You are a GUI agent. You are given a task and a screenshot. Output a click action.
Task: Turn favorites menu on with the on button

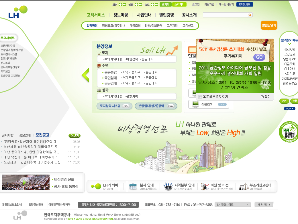pyautogui.click(x=284, y=101)
